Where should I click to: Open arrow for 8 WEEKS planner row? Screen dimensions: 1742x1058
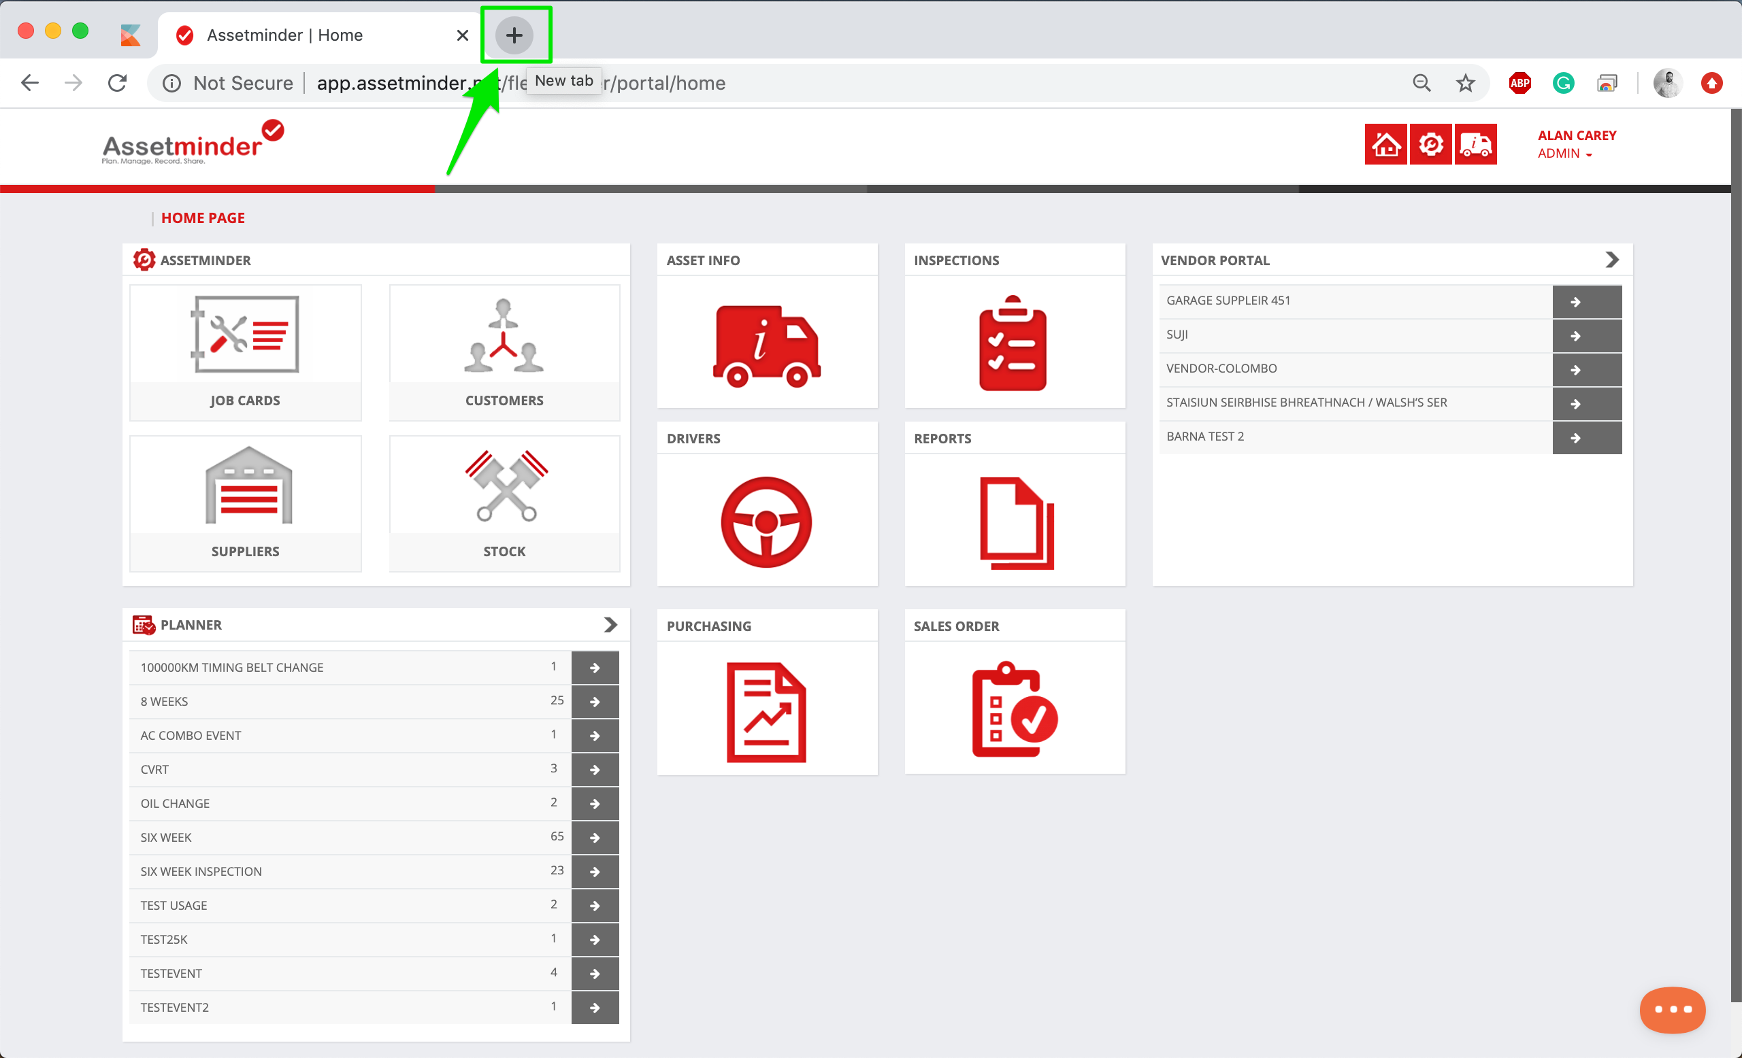(595, 701)
